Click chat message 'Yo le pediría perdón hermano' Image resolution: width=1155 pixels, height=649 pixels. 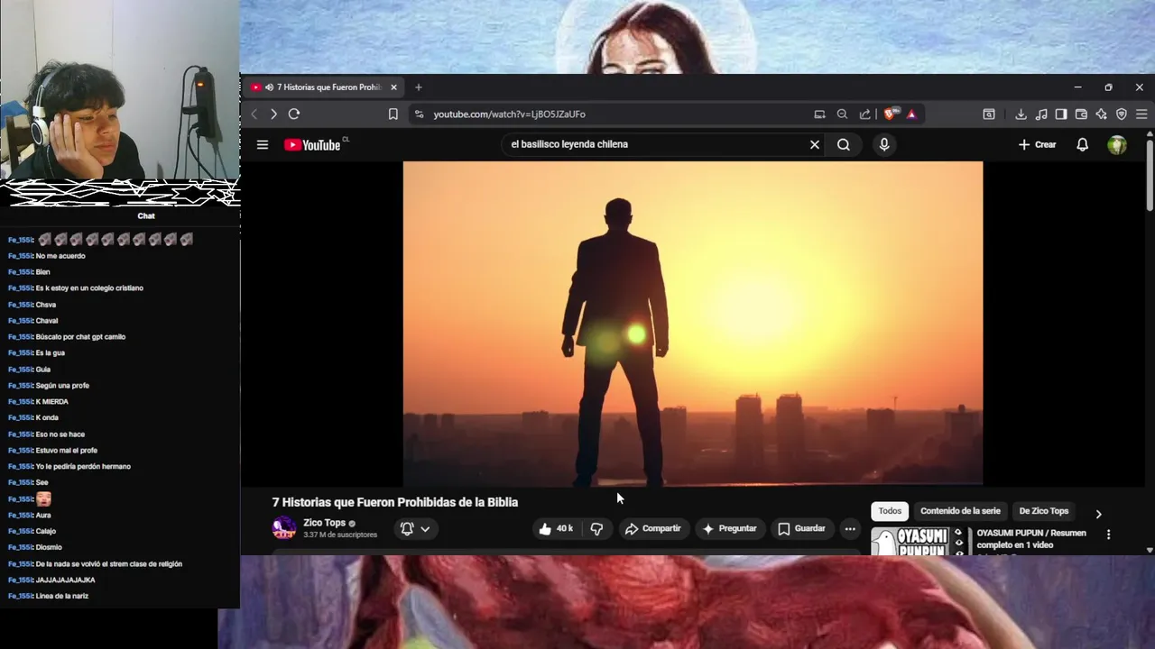click(83, 467)
